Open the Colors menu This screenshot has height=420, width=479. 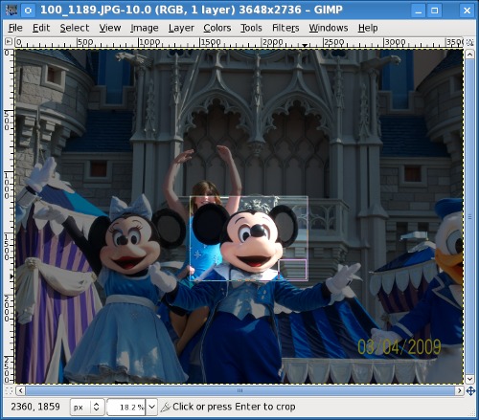tap(217, 28)
